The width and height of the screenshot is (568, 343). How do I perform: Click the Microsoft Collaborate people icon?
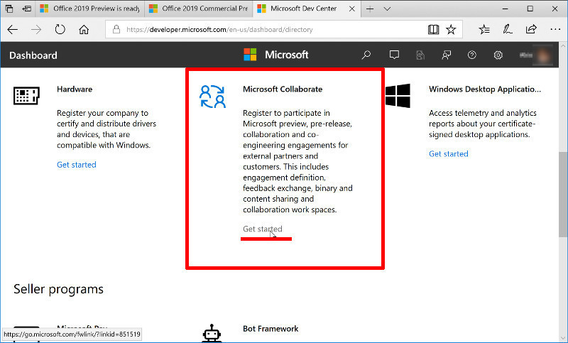pos(212,97)
